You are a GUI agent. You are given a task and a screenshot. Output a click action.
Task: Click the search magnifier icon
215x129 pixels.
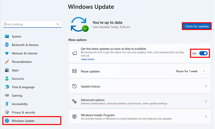[58, 24]
